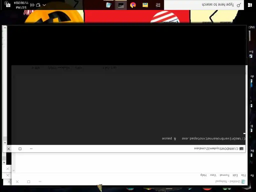Click the 'Type here to search' box
The height and width of the screenshot is (192, 256).
(204, 5)
